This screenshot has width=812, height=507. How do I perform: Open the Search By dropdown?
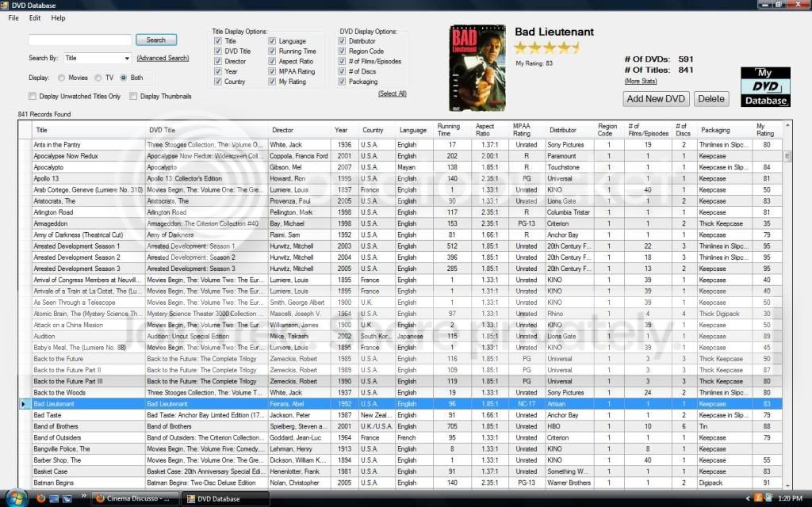coord(127,58)
